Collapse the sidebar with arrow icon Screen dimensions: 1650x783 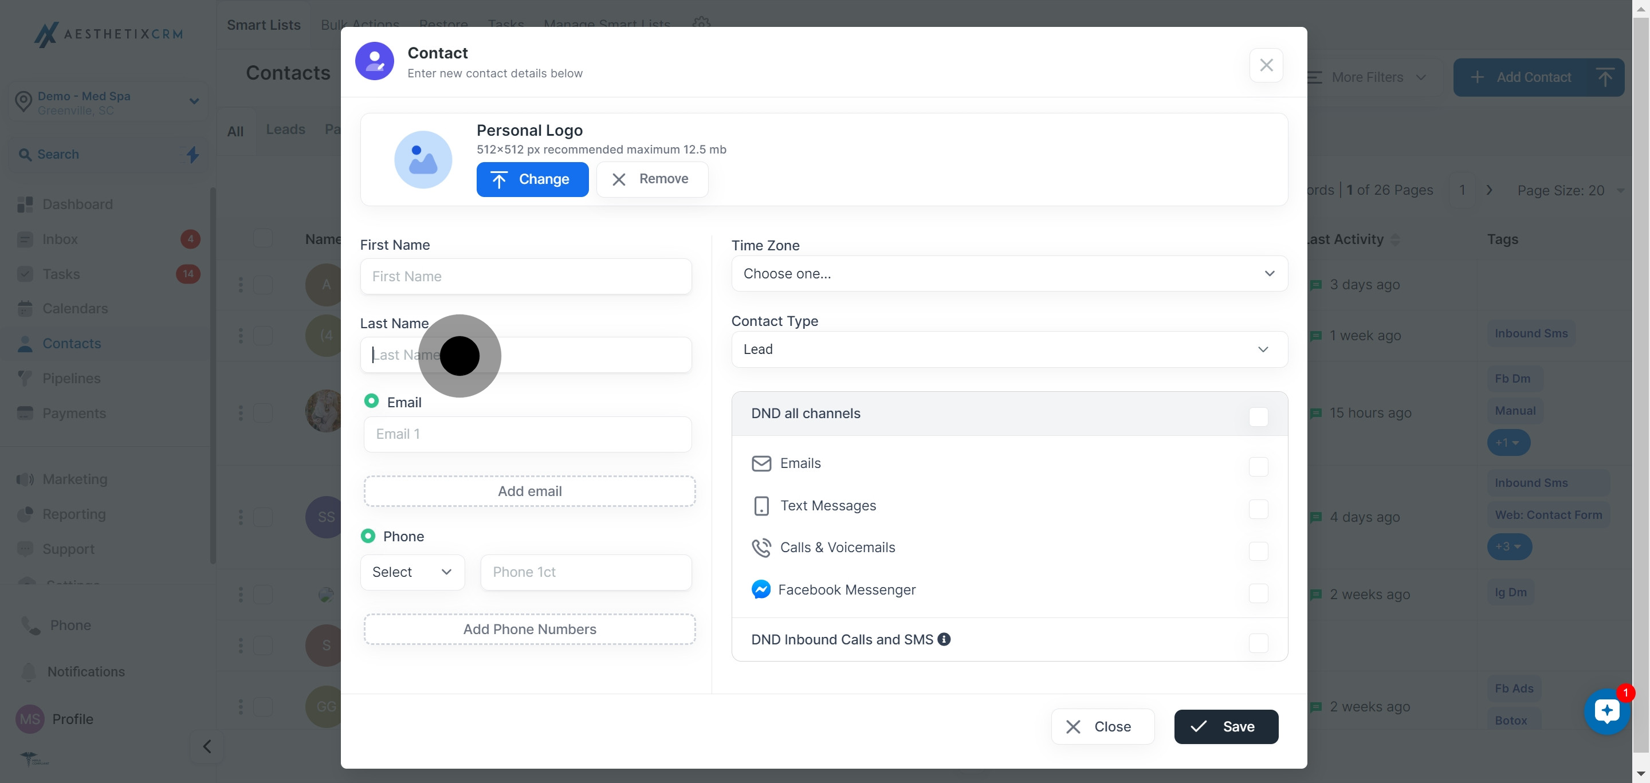click(x=206, y=746)
